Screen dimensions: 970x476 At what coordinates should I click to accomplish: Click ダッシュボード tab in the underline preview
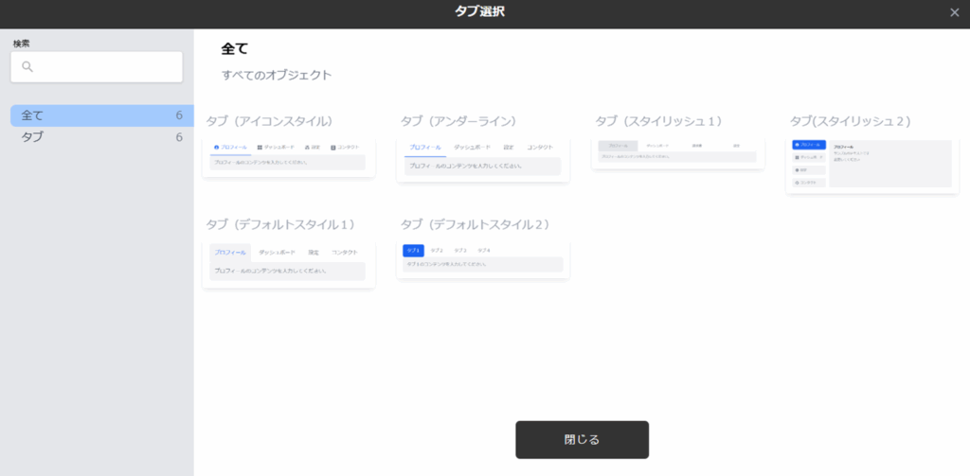472,148
